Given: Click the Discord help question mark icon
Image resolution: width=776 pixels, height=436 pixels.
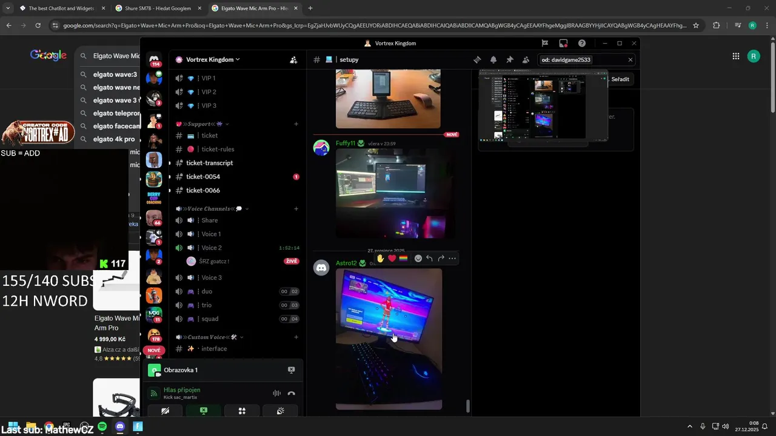Looking at the screenshot, I should 582,43.
